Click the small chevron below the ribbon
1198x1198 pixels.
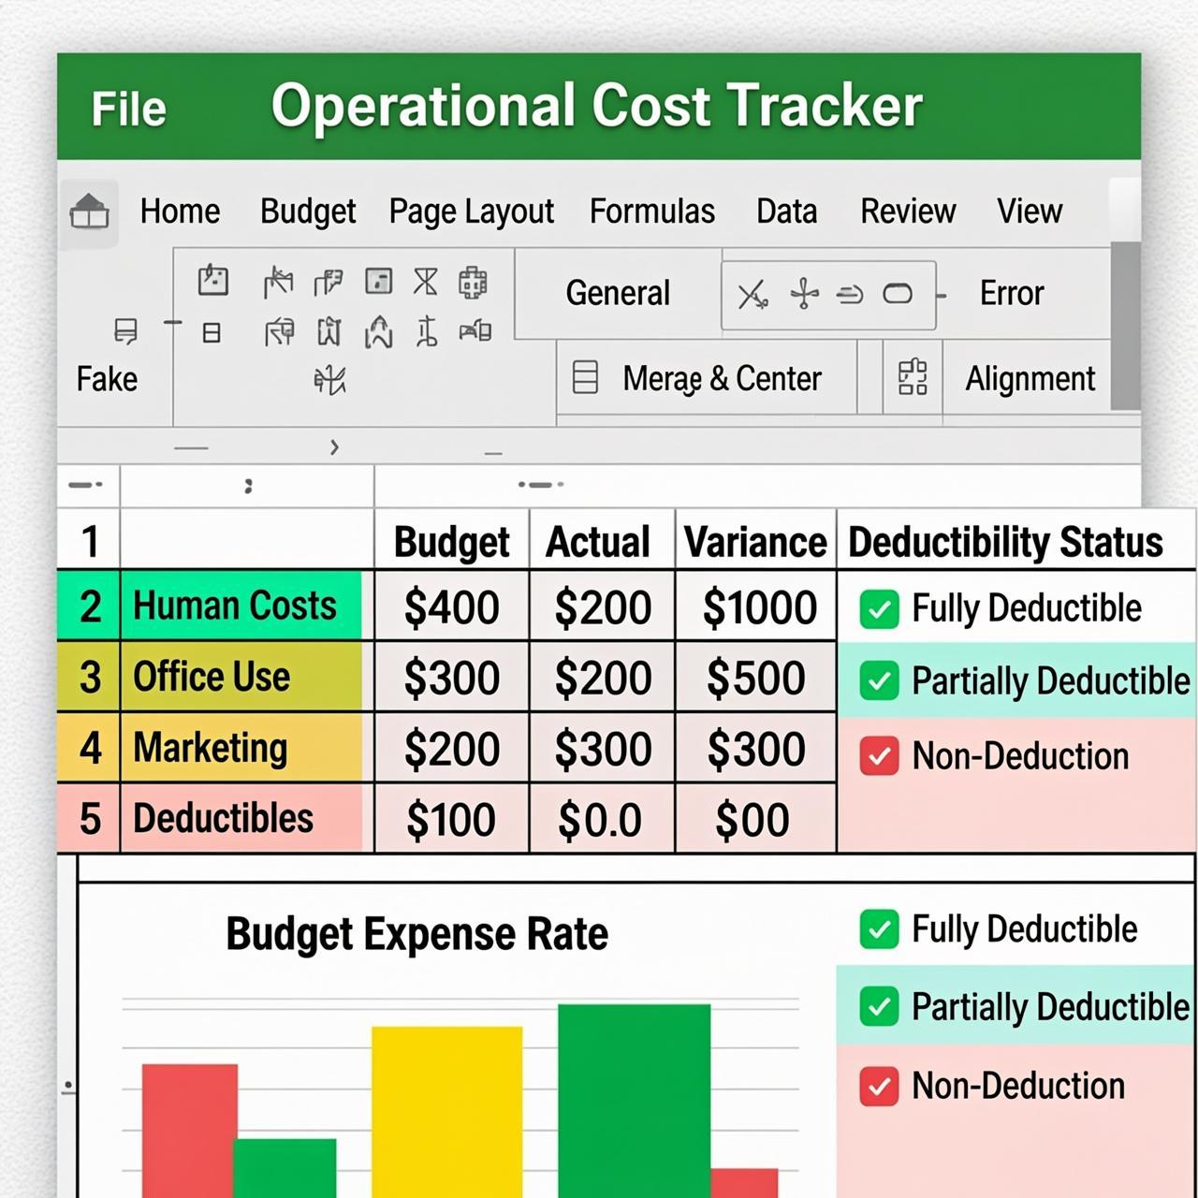[x=334, y=447]
